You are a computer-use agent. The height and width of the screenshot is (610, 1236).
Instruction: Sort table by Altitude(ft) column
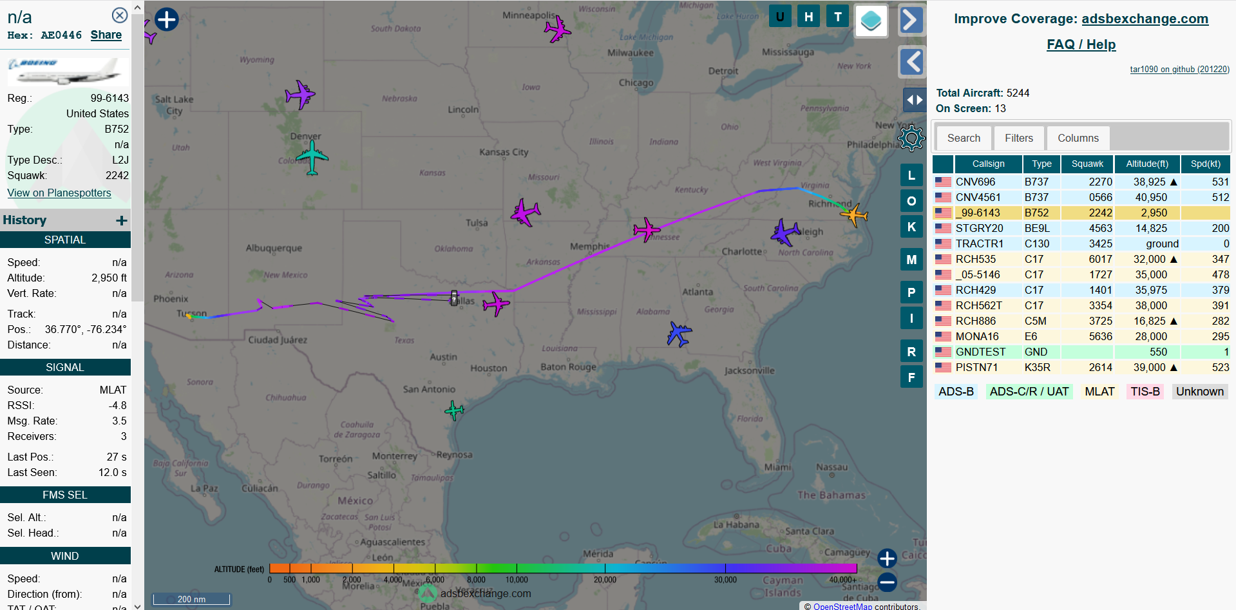coord(1147,164)
